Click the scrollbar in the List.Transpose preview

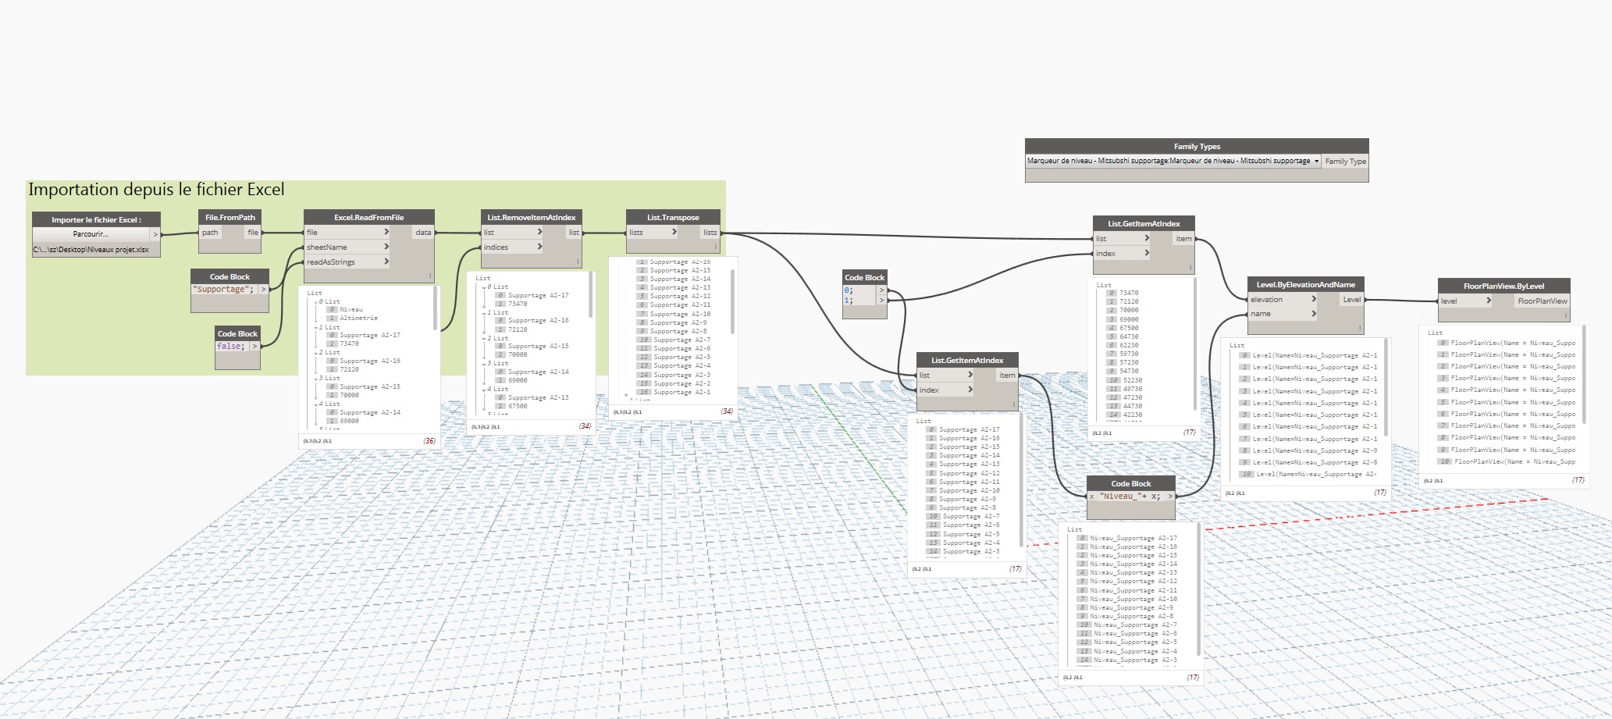[732, 301]
